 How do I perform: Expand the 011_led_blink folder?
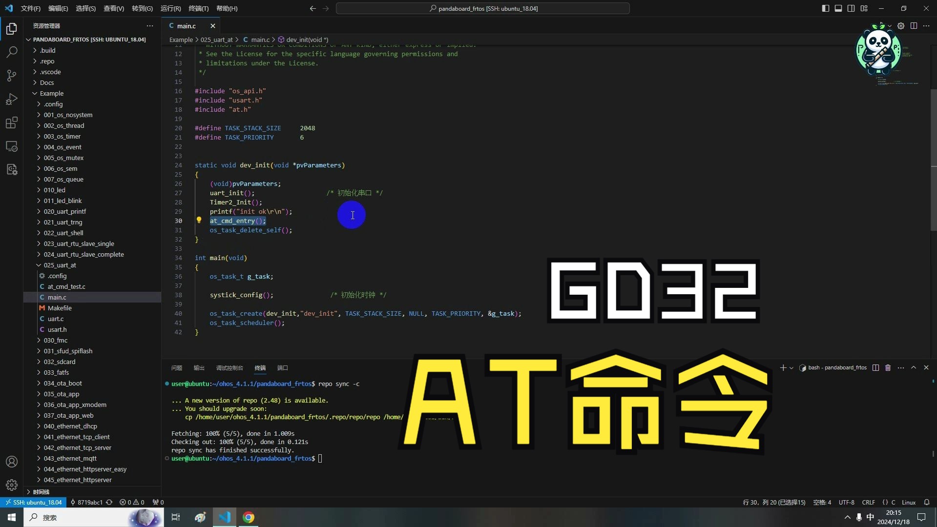tap(92, 201)
